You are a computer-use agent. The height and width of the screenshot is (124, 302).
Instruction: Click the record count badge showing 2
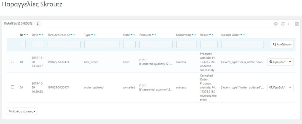[x=38, y=24]
